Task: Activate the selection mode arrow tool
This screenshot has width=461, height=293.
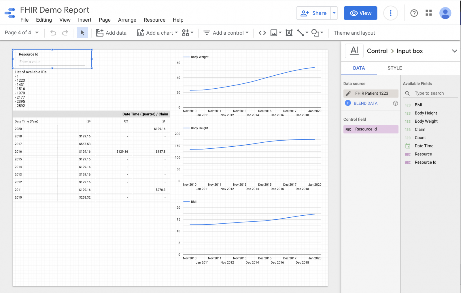Action: click(83, 33)
